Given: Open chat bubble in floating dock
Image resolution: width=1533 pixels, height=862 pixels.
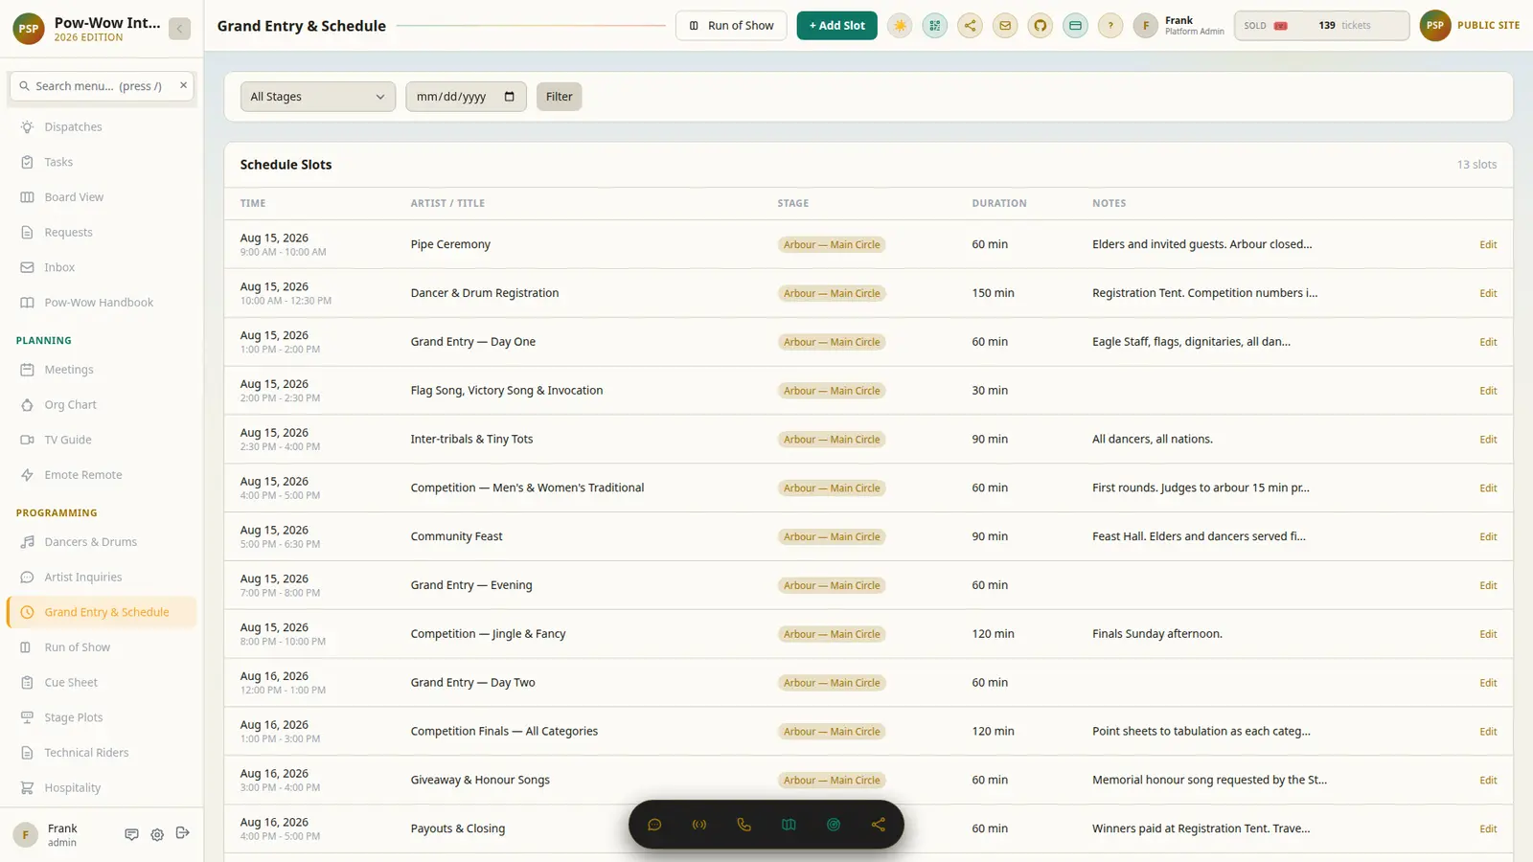Looking at the screenshot, I should [654, 825].
